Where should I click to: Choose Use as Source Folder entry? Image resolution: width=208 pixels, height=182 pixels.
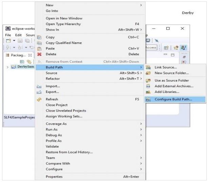click(175, 80)
